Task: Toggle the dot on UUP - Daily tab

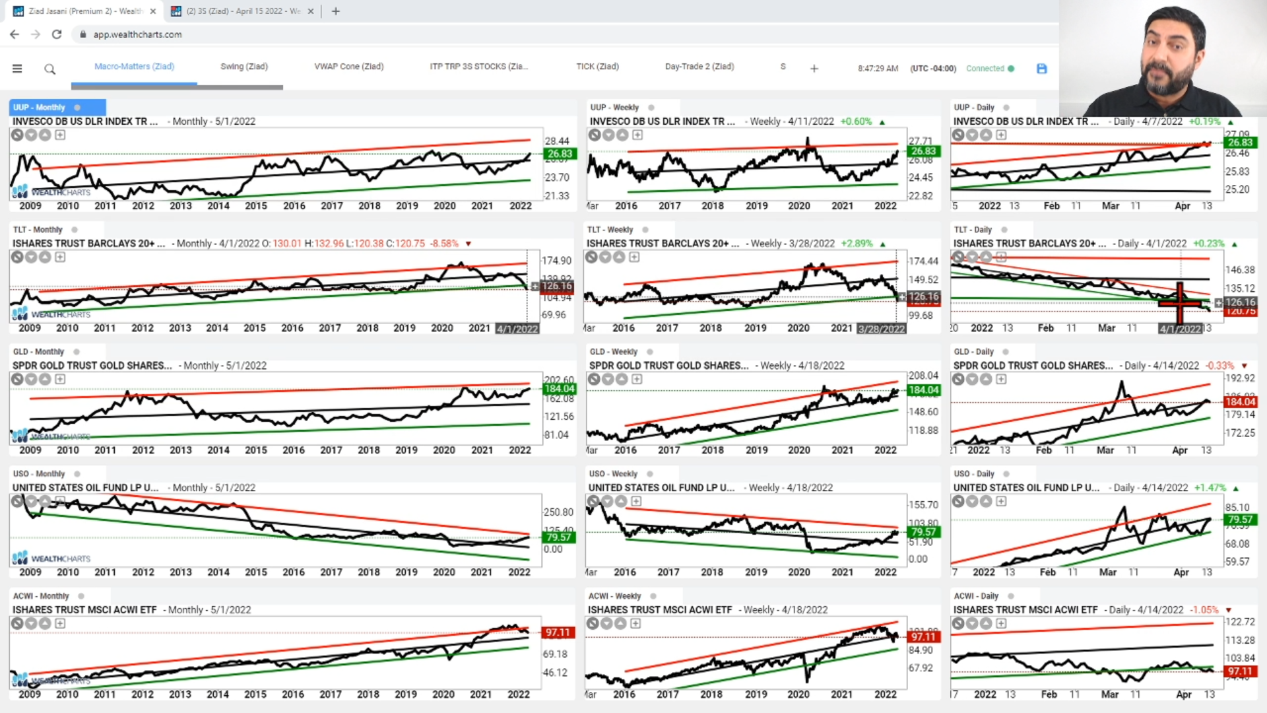Action: [1006, 108]
